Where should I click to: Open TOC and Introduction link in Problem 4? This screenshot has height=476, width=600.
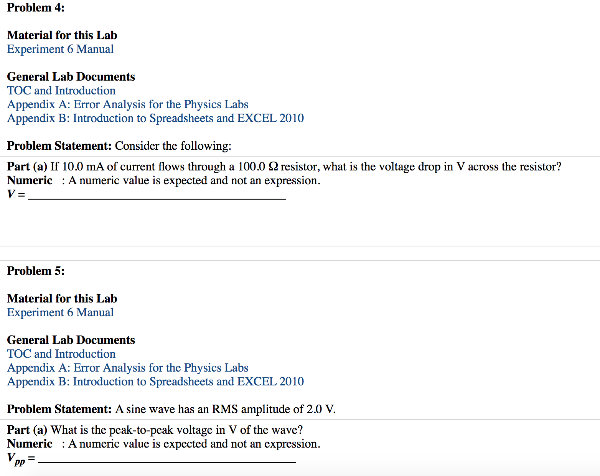pos(61,91)
